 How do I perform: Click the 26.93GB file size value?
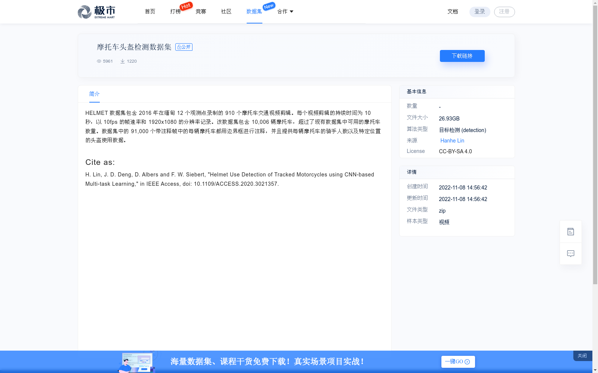coord(449,119)
